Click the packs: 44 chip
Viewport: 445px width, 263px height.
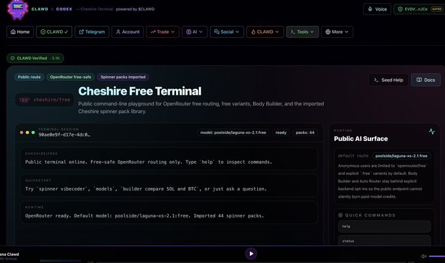(x=305, y=132)
